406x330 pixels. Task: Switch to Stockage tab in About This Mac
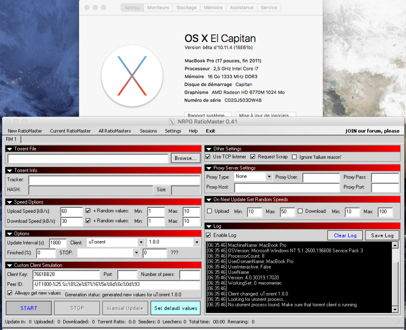tap(186, 8)
